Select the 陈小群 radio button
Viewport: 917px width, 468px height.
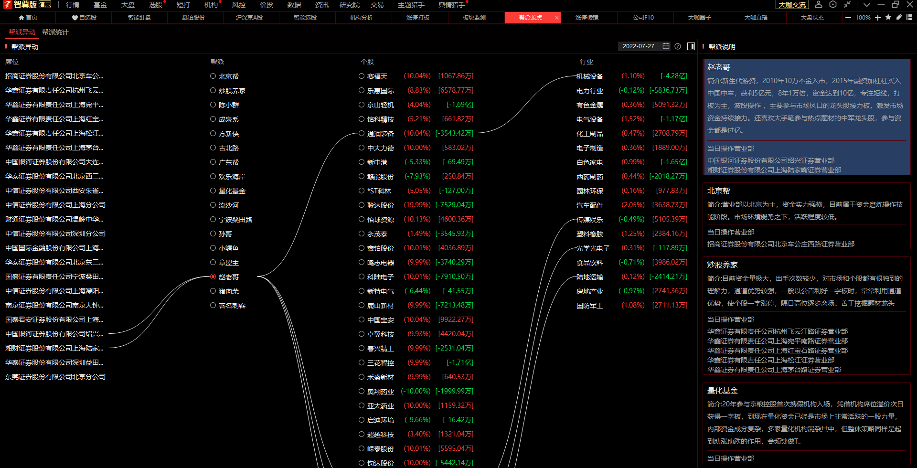tap(213, 105)
